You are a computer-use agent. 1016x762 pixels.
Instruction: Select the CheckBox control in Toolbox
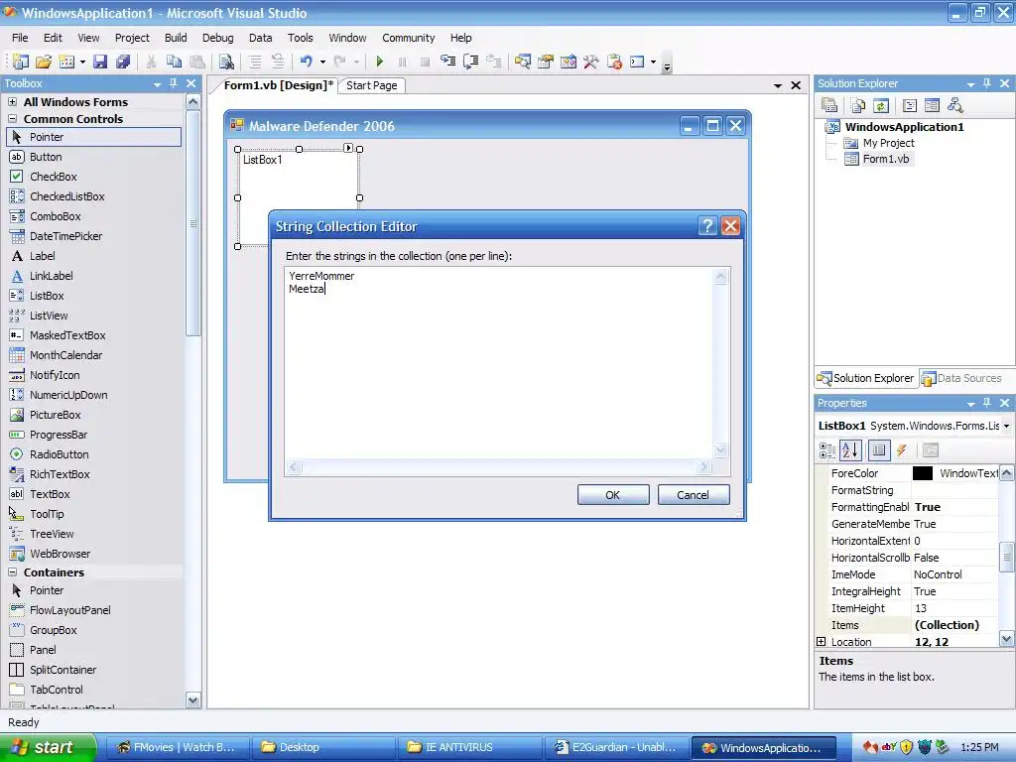tap(54, 177)
